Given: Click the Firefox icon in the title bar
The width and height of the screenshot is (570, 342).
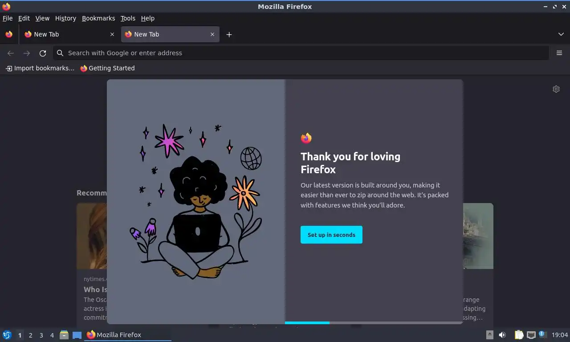Looking at the screenshot, I should click(6, 6).
